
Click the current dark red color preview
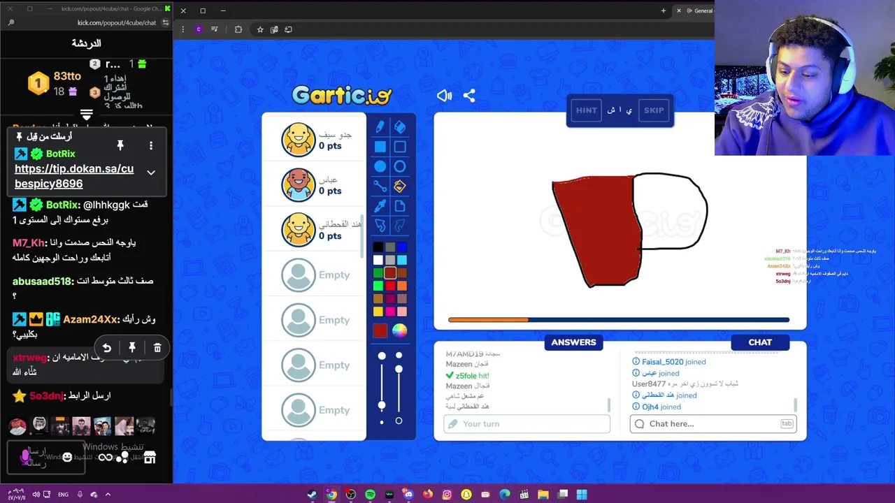coord(380,331)
